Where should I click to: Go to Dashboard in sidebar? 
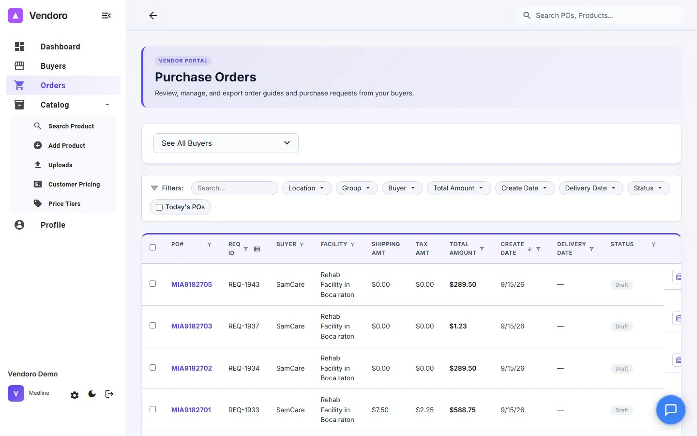click(x=63, y=47)
